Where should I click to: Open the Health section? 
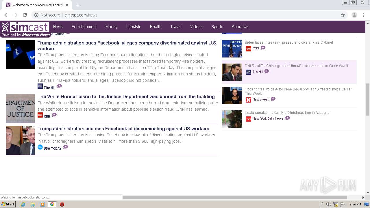point(156,27)
